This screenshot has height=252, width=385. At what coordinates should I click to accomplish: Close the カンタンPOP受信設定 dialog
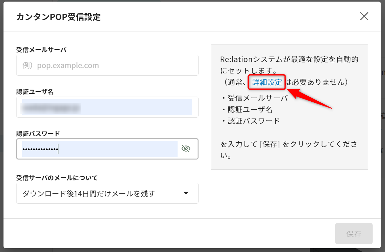(x=364, y=17)
